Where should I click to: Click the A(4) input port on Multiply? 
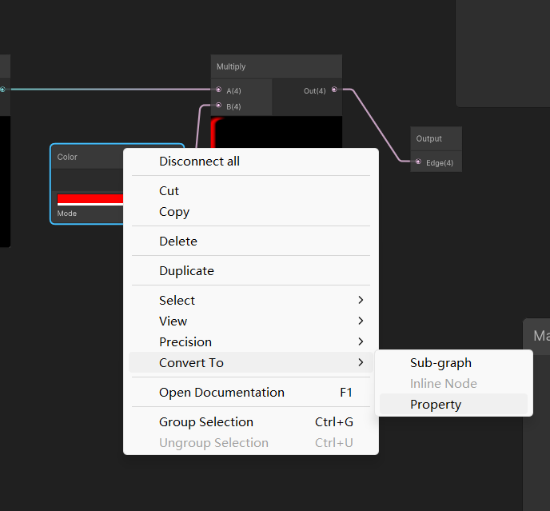218,90
